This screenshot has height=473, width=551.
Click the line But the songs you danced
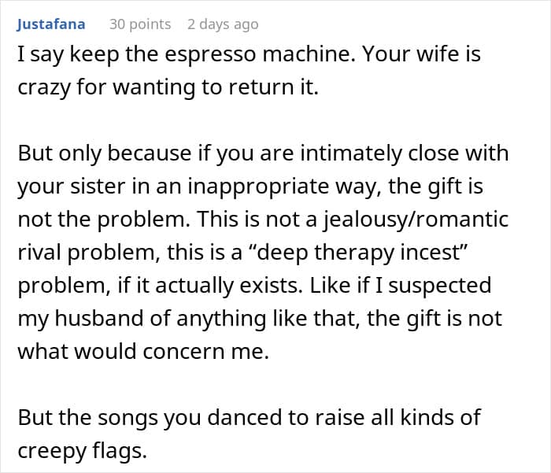click(250, 418)
